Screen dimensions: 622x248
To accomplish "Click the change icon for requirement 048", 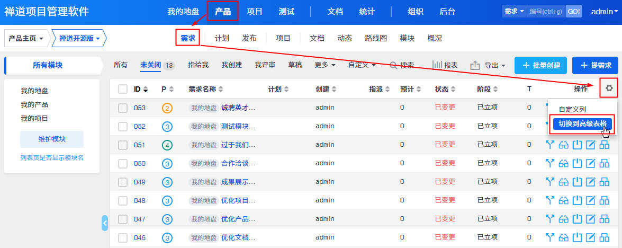I will (x=550, y=200).
